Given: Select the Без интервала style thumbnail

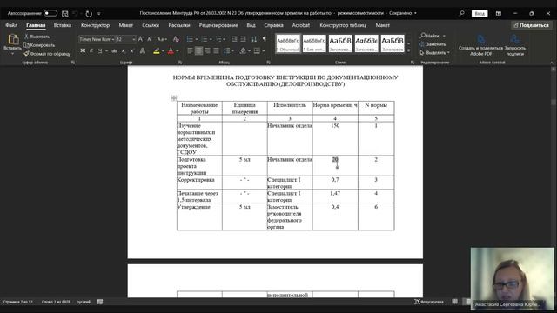Looking at the screenshot, I should [314, 43].
